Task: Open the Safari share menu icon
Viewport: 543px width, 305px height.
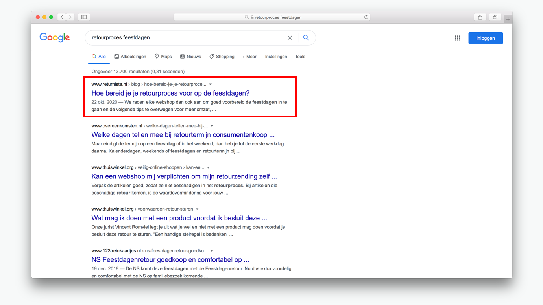Action: [x=480, y=17]
